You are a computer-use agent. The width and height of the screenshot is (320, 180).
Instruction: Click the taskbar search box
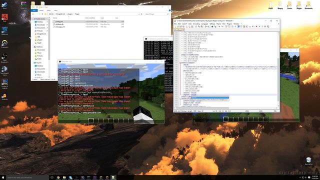pos(27,177)
